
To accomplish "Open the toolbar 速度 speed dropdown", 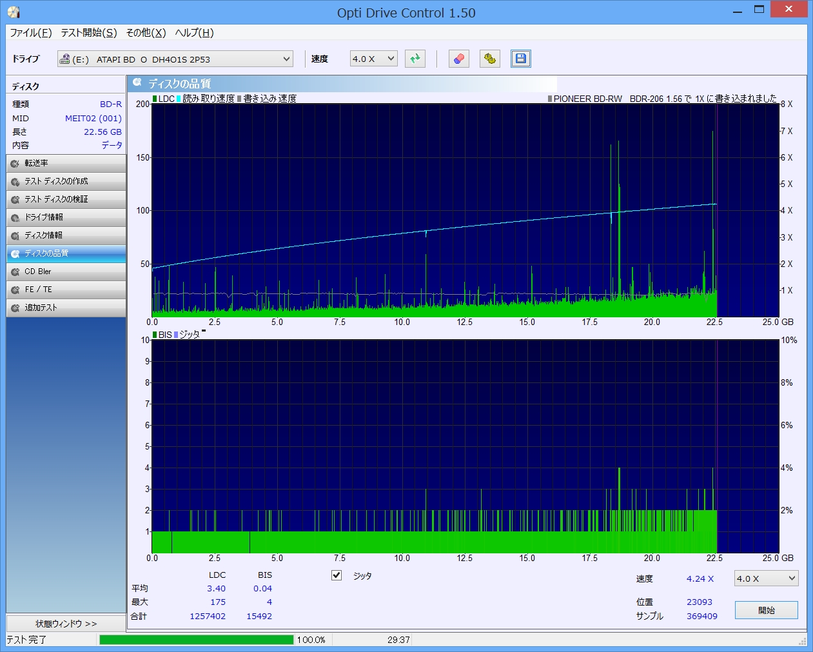I will point(374,59).
